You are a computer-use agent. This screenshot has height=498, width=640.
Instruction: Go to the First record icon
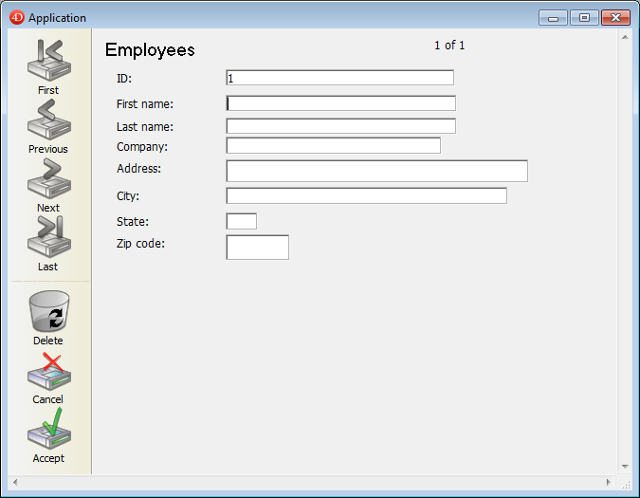pos(49,61)
